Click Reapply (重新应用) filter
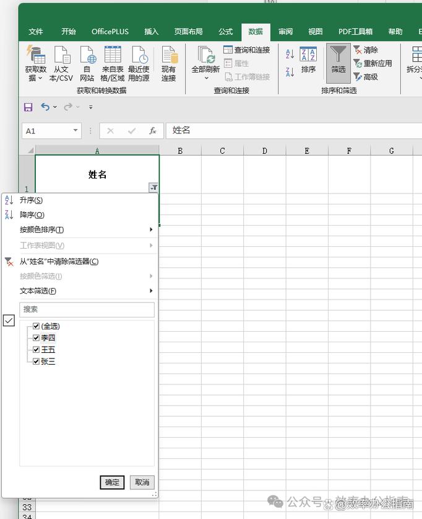Viewport: 422px width, 519px height. (372, 63)
